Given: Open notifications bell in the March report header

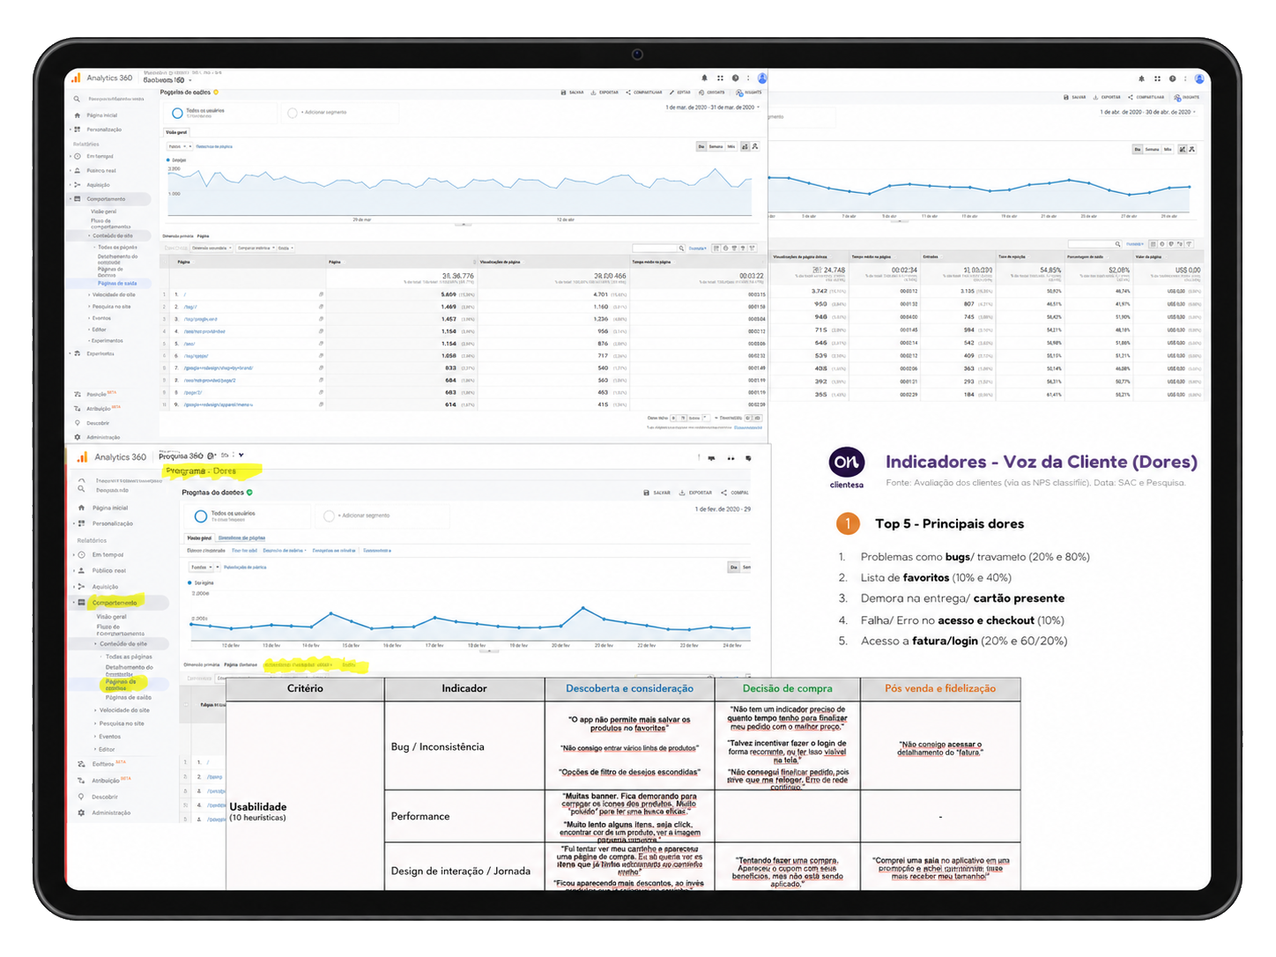Looking at the screenshot, I should click(704, 78).
